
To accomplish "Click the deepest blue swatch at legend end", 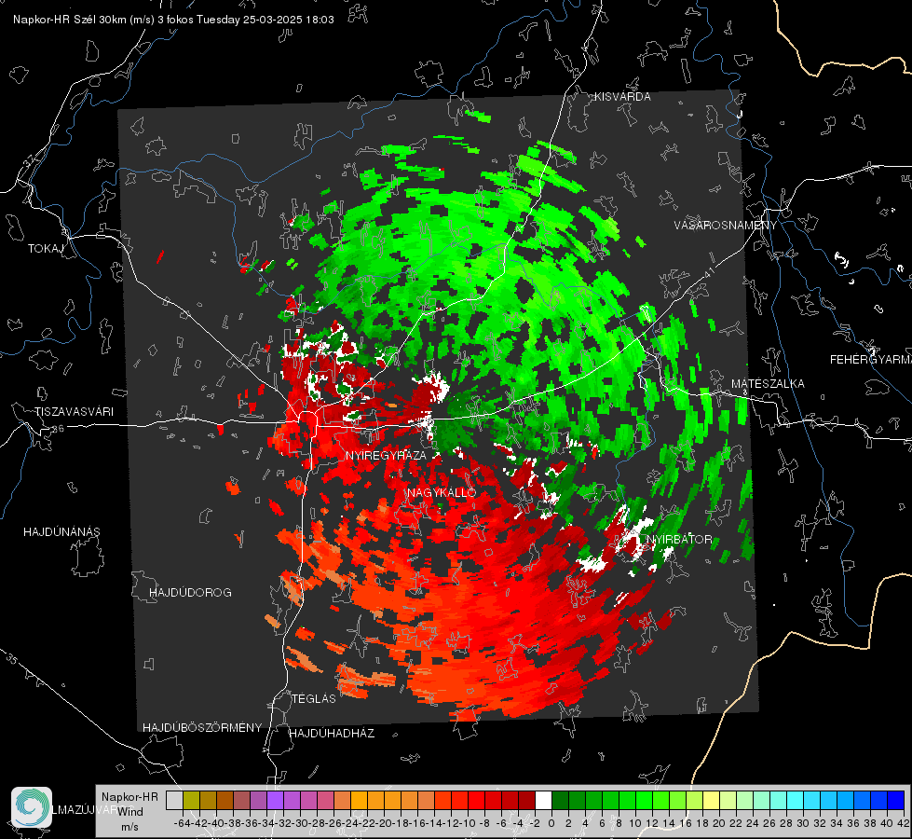I will [895, 800].
